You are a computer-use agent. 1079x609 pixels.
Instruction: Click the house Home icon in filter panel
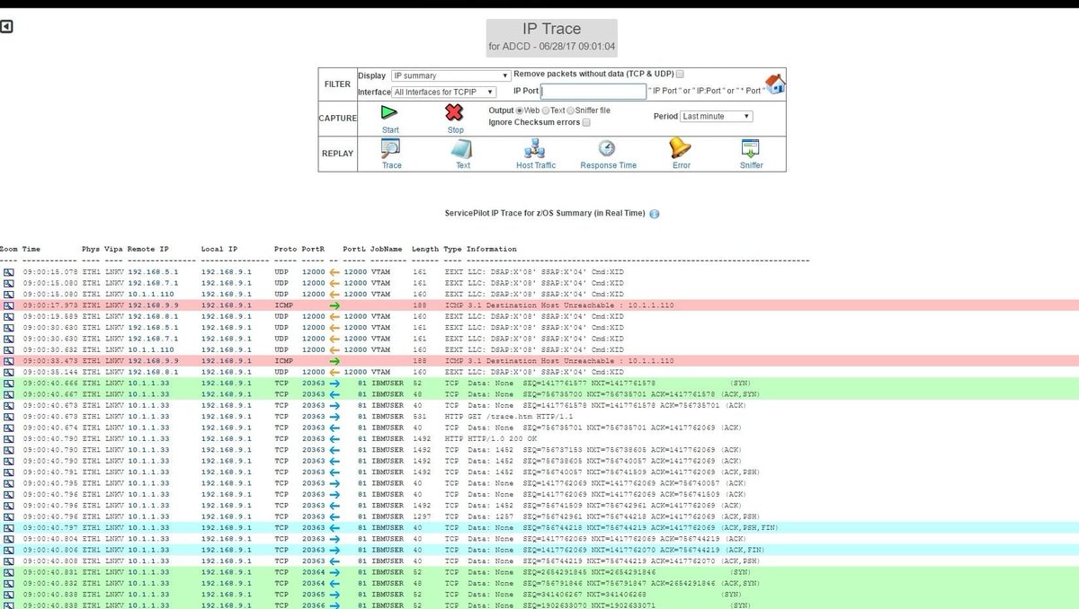[x=775, y=84]
